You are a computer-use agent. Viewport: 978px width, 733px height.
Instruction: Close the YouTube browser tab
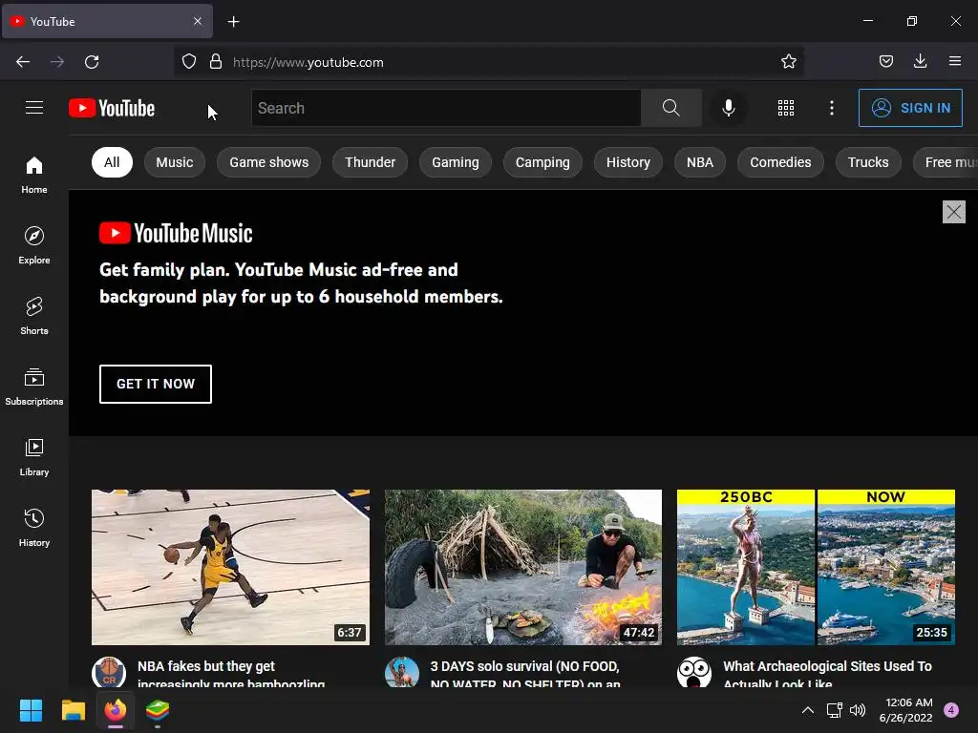click(198, 21)
